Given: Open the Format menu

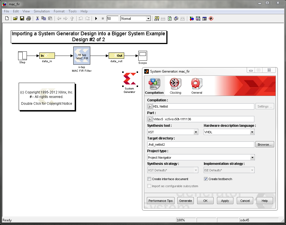Looking at the screenshot, I should click(59, 11).
